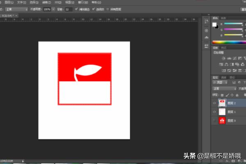
Task: Click the foreground color swatch in Color panel
Action: [214, 24]
